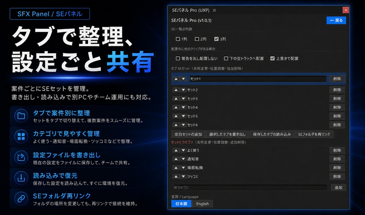
Task: Move セット5 up with its up arrow
Action: 176,116
